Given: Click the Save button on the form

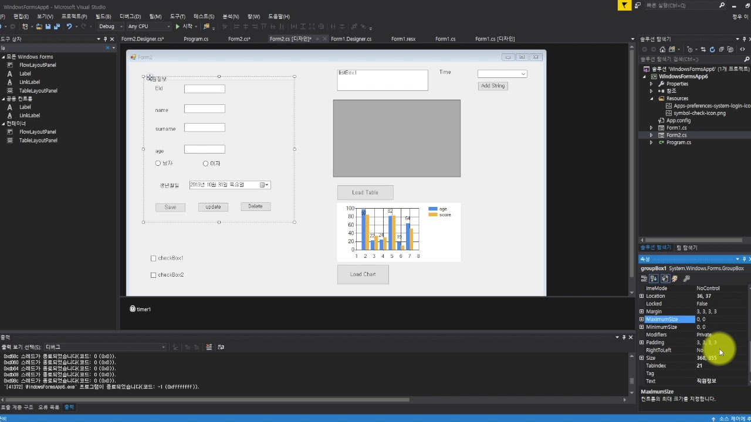Looking at the screenshot, I should [170, 207].
